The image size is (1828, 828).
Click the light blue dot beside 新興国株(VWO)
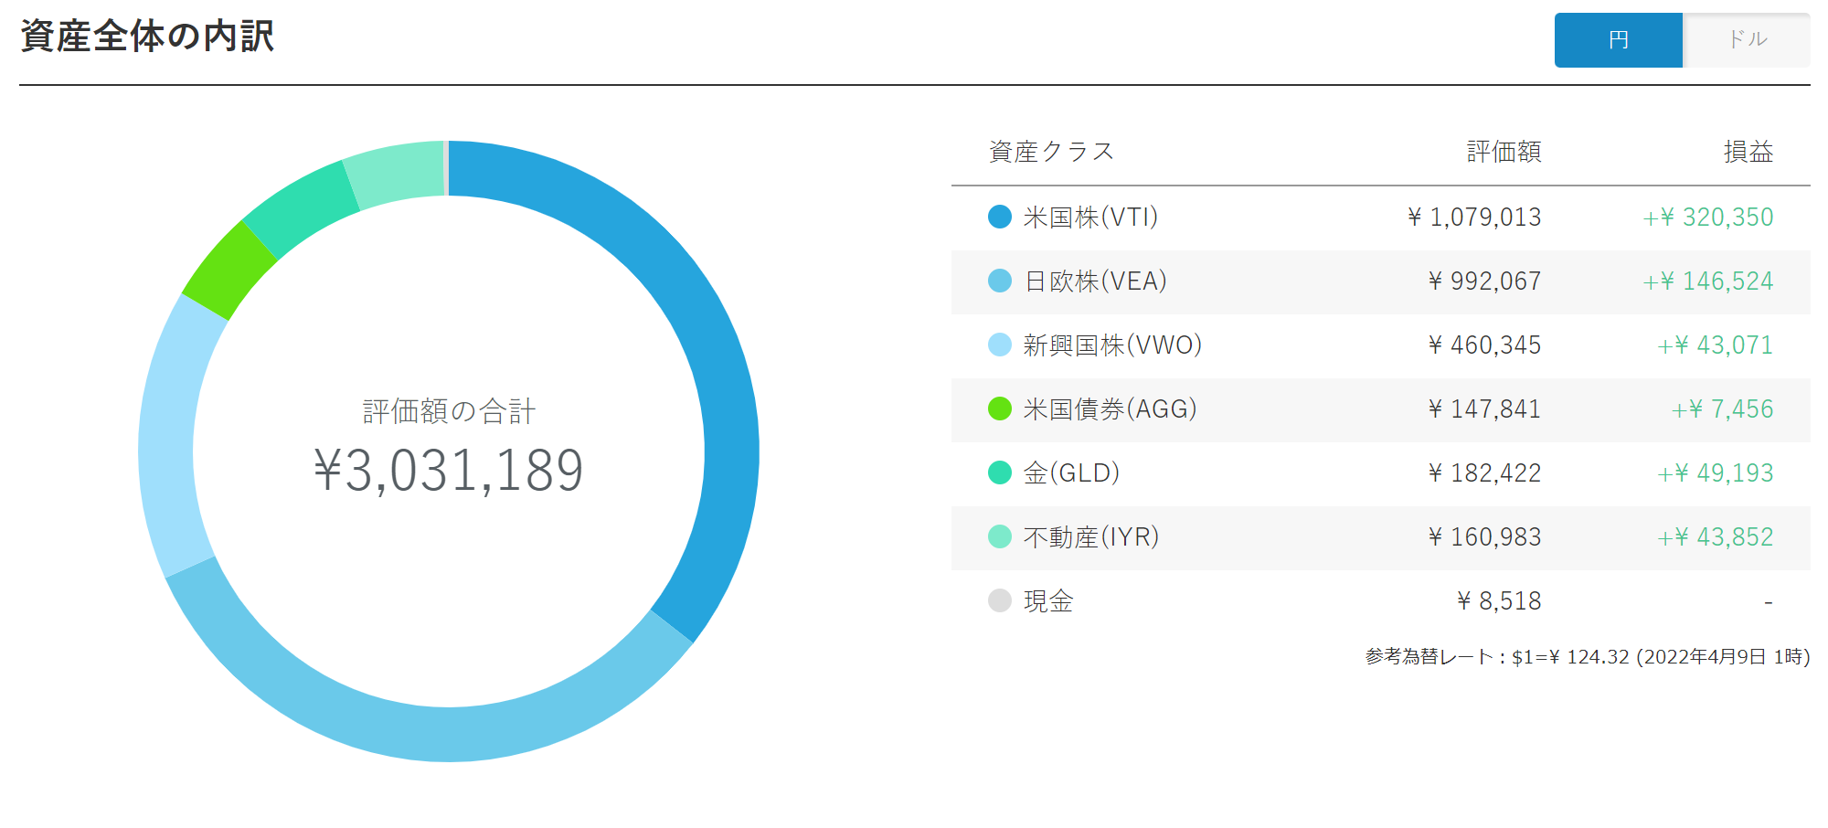point(1000,345)
